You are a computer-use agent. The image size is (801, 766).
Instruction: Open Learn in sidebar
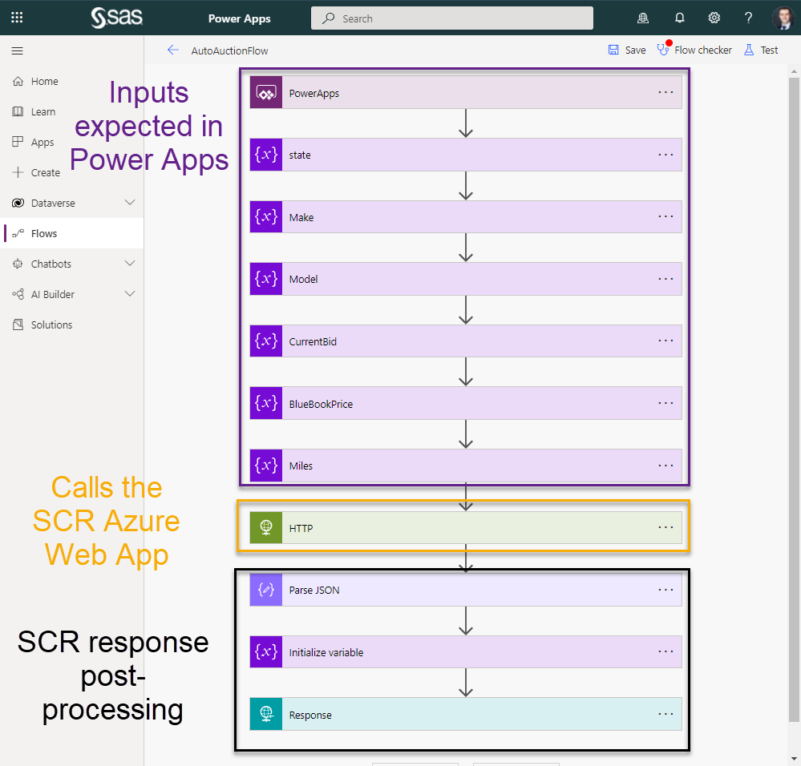click(x=72, y=111)
